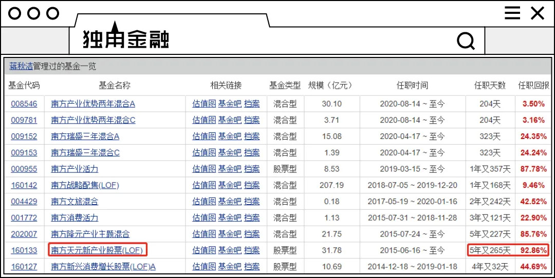
Task: Open fund code 004429 link
Action: point(24,202)
